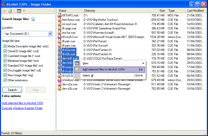Screen dimensions: 208x136
Task: Click the CUE icon of flt-spgp.cue
Action: [60, 28]
